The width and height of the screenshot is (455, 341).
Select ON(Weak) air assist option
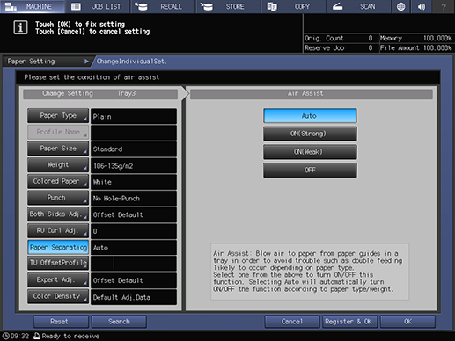[310, 152]
